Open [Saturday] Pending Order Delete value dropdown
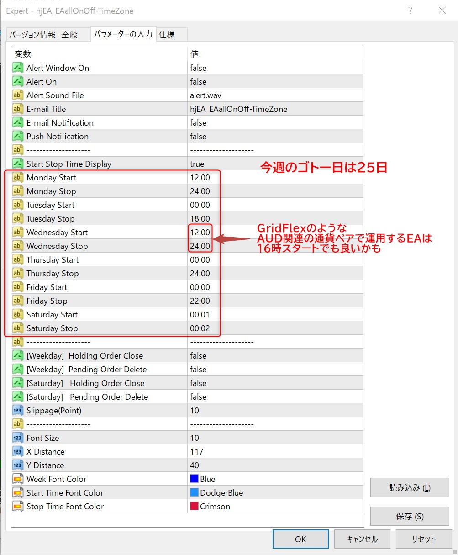The height and width of the screenshot is (555, 458). (x=274, y=397)
